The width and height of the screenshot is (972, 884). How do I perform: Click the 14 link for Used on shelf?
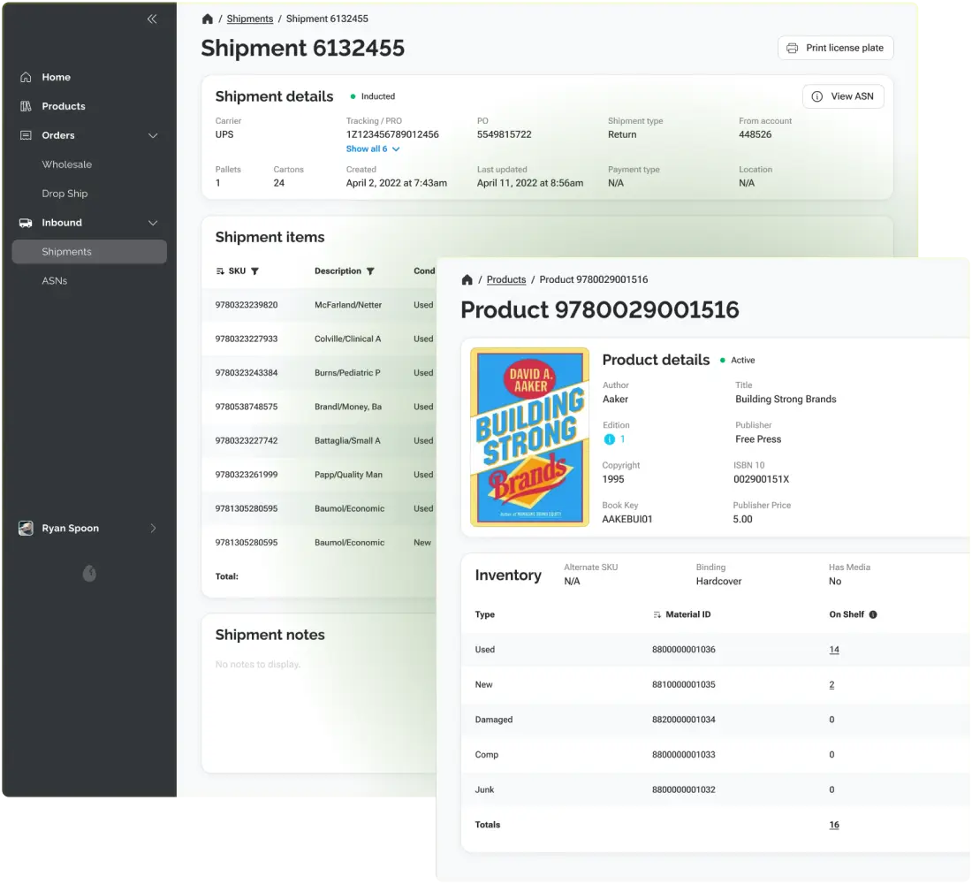(833, 649)
